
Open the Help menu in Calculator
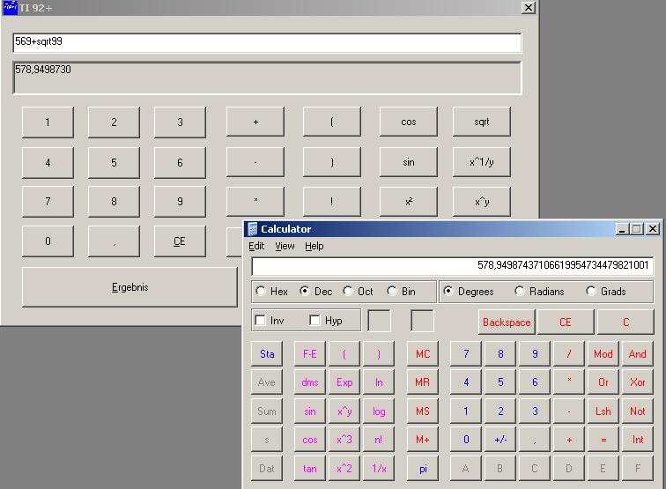pyautogui.click(x=314, y=246)
